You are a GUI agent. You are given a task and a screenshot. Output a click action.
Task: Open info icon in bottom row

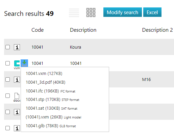pos(17,128)
